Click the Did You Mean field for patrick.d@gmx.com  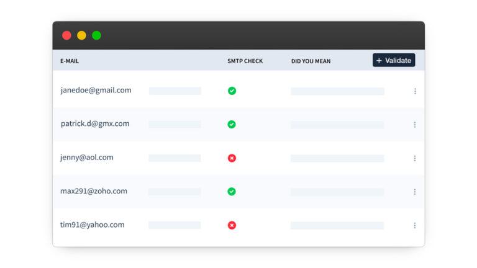[x=337, y=125]
